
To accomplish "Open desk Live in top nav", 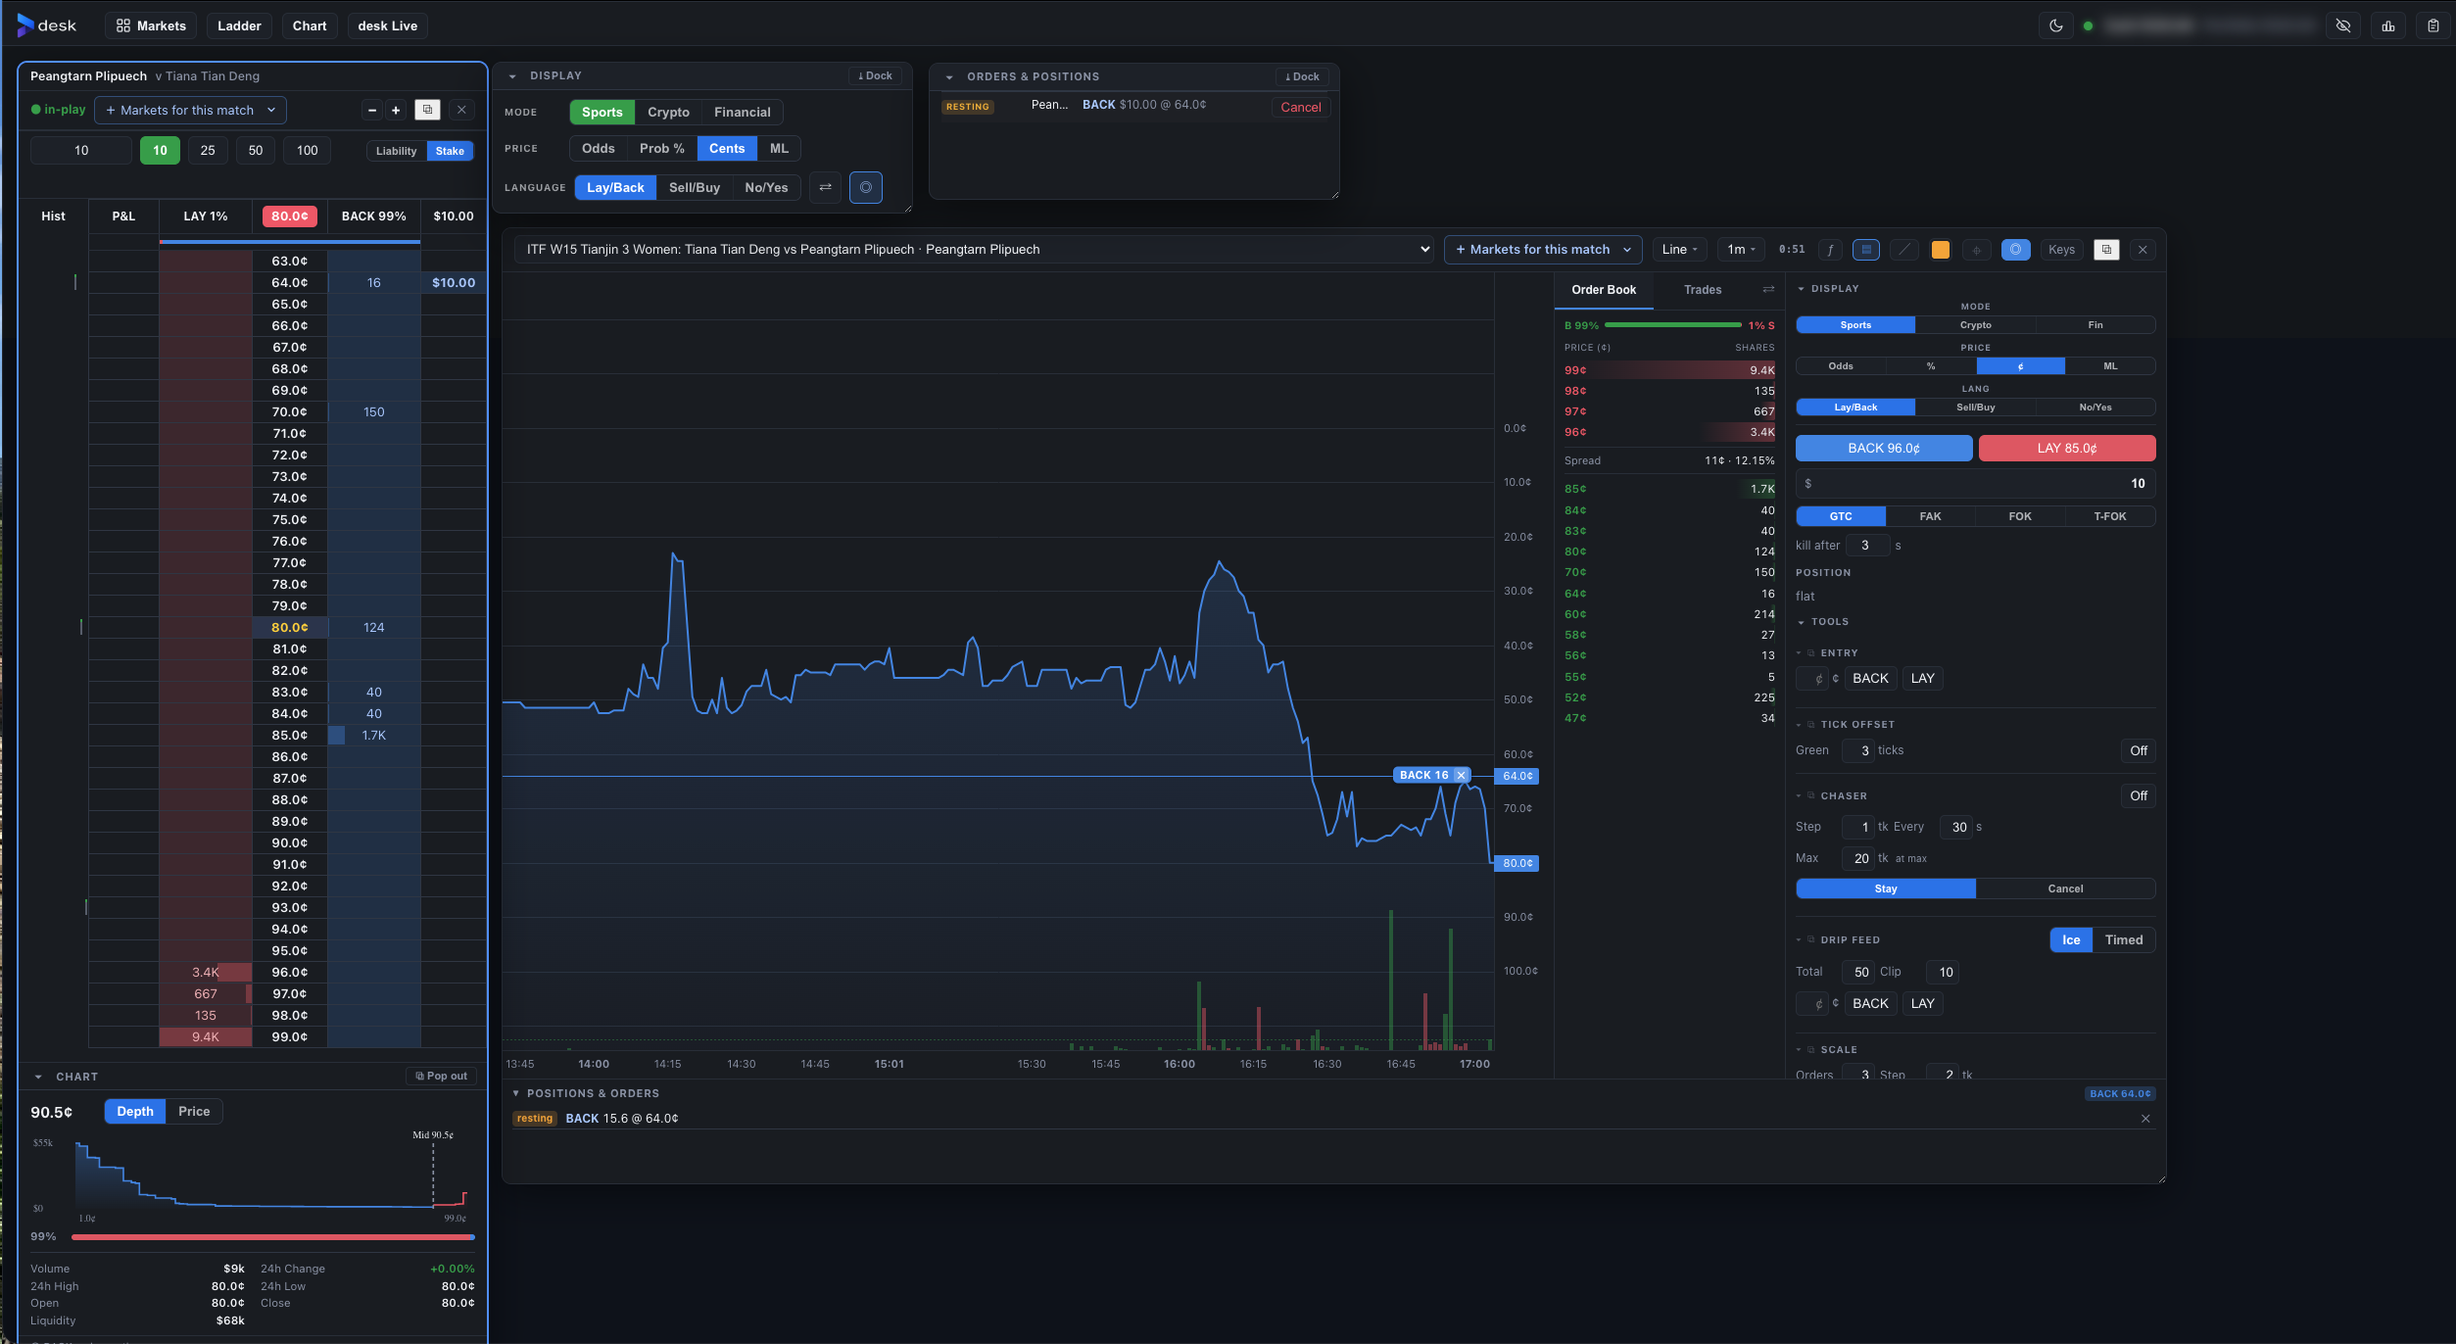I will (x=387, y=25).
